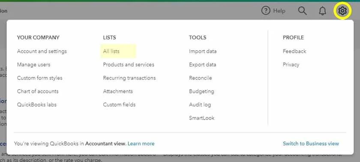Choose Import data tool
The width and height of the screenshot is (360, 162).
203,51
